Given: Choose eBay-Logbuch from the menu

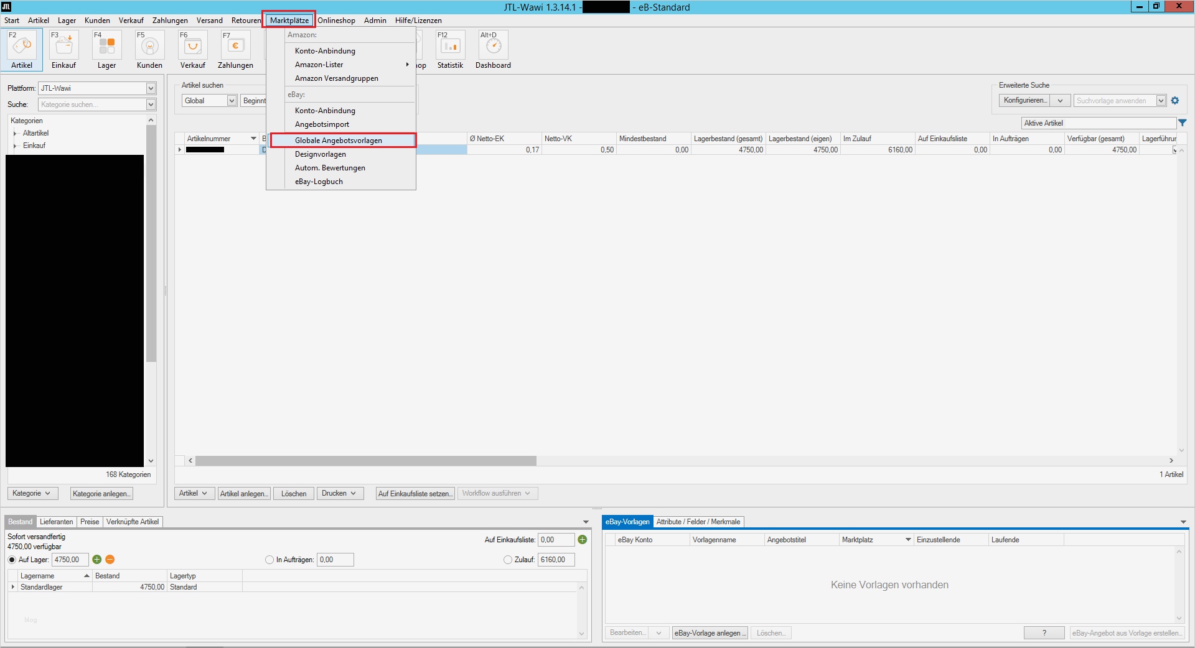Looking at the screenshot, I should pyautogui.click(x=319, y=182).
